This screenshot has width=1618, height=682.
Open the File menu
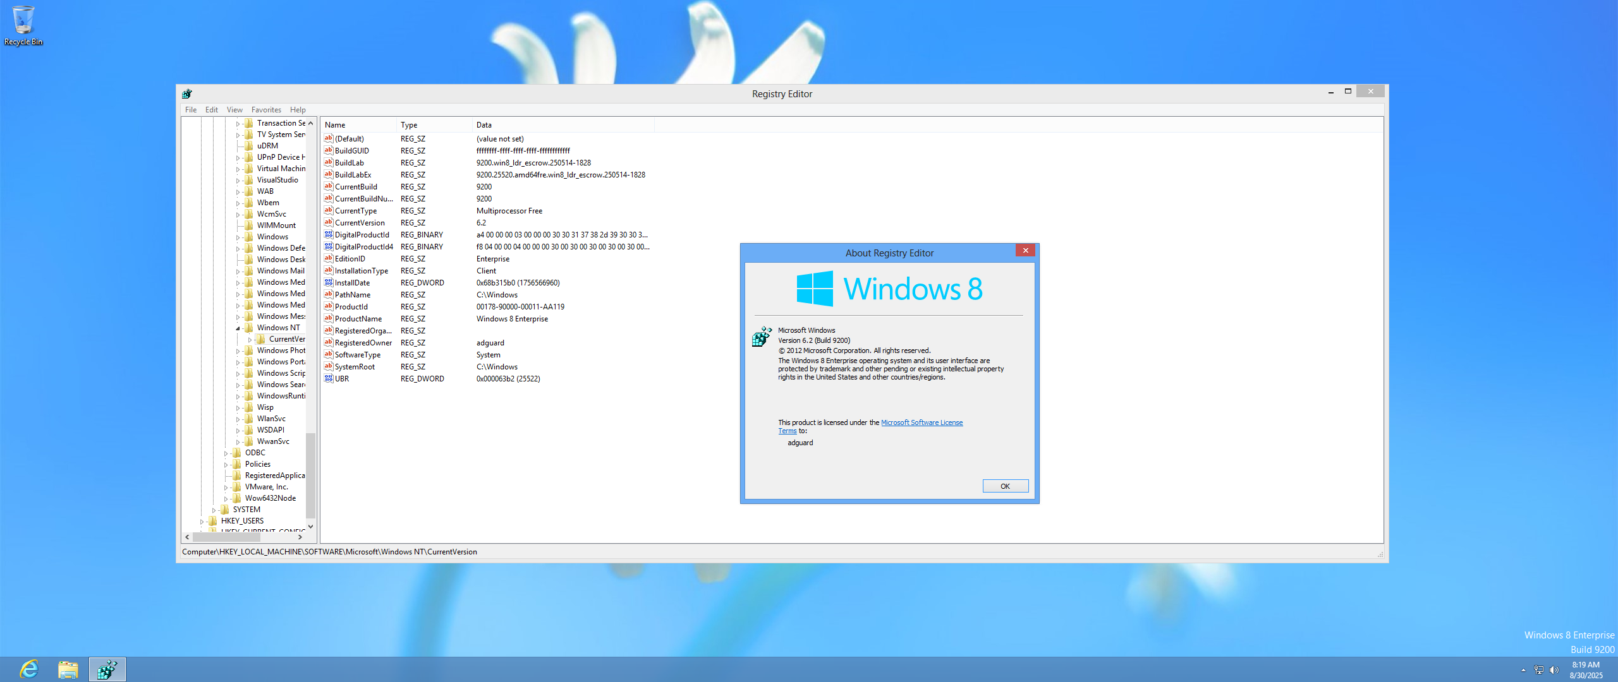tap(191, 110)
